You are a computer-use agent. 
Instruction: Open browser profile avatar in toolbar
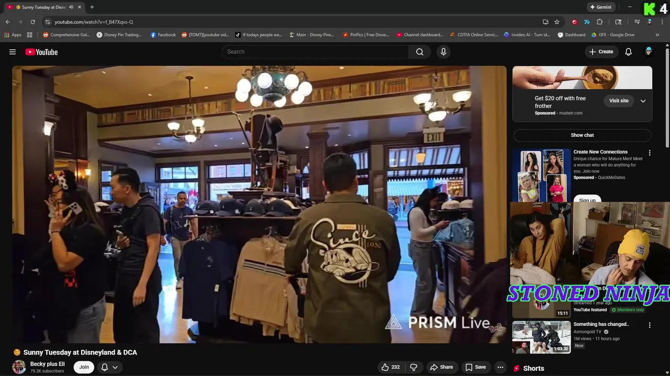point(650,22)
